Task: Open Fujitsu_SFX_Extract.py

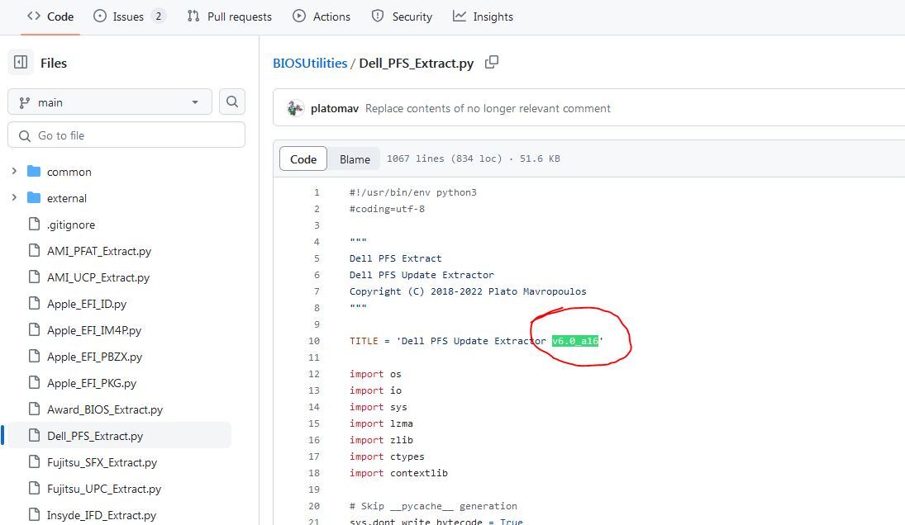Action: (x=102, y=463)
